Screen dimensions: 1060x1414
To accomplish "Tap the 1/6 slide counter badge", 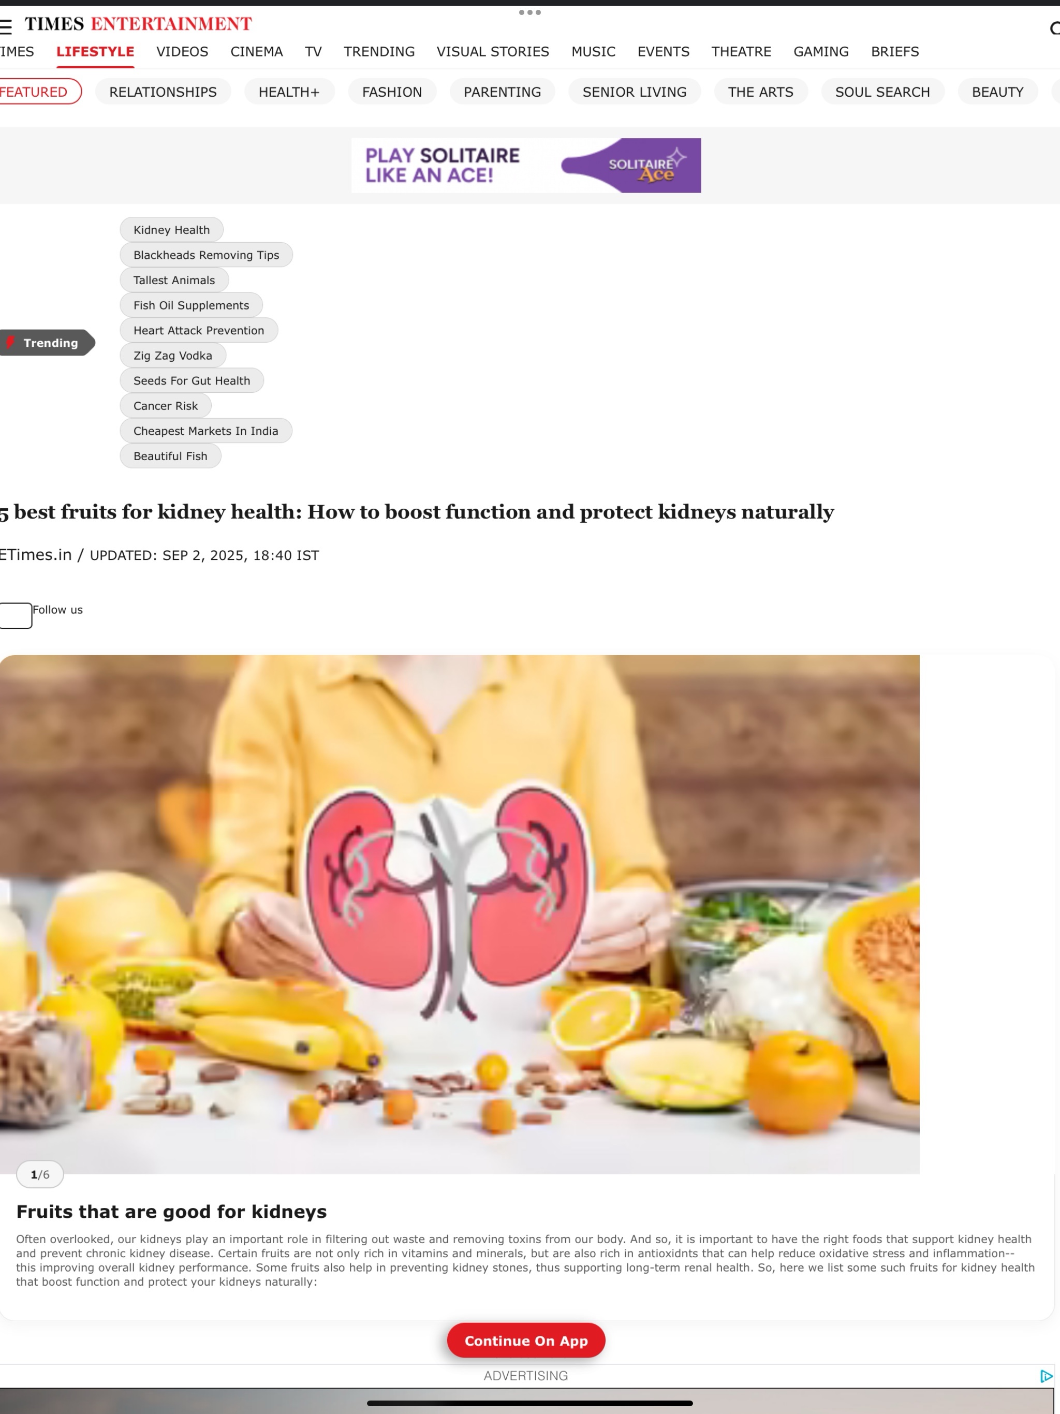I will [40, 1174].
